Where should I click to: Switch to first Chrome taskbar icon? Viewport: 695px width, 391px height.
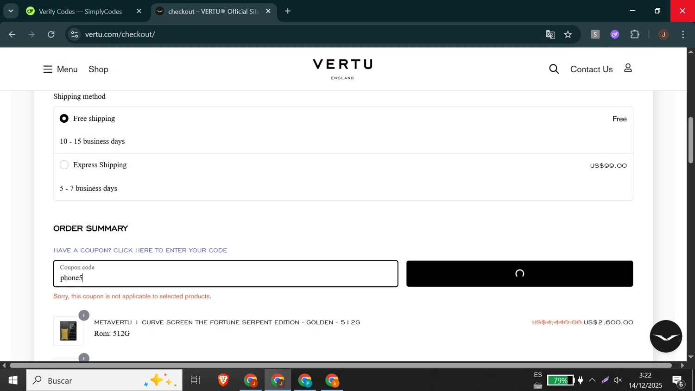tap(251, 380)
